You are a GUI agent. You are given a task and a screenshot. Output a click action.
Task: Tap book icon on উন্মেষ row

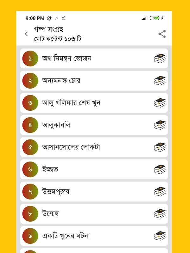point(160,214)
